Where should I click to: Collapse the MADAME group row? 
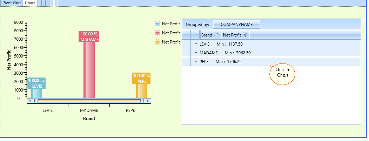pyautogui.click(x=196, y=53)
